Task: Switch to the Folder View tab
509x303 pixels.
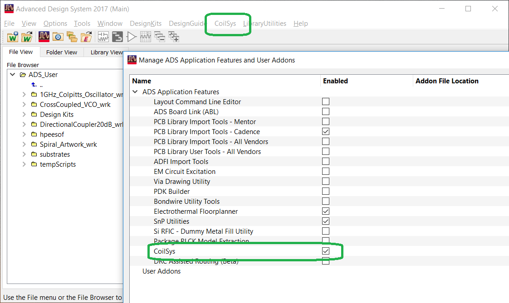Action: point(62,52)
